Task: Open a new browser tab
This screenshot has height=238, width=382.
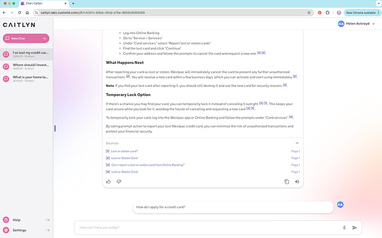Action: (73, 4)
